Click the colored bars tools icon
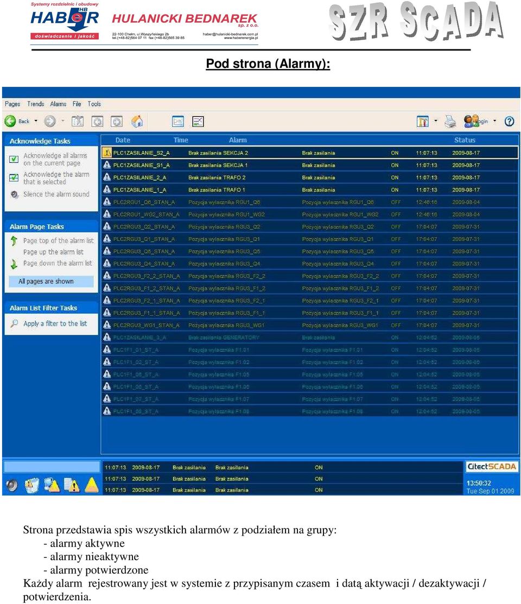 [x=422, y=122]
